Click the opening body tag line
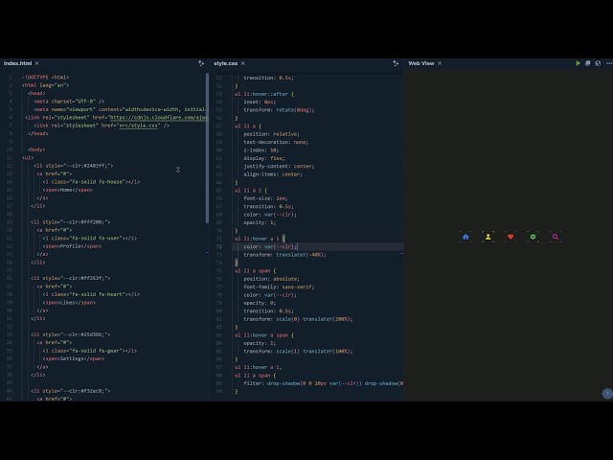Screen dimensions: 613x460 point(36,149)
